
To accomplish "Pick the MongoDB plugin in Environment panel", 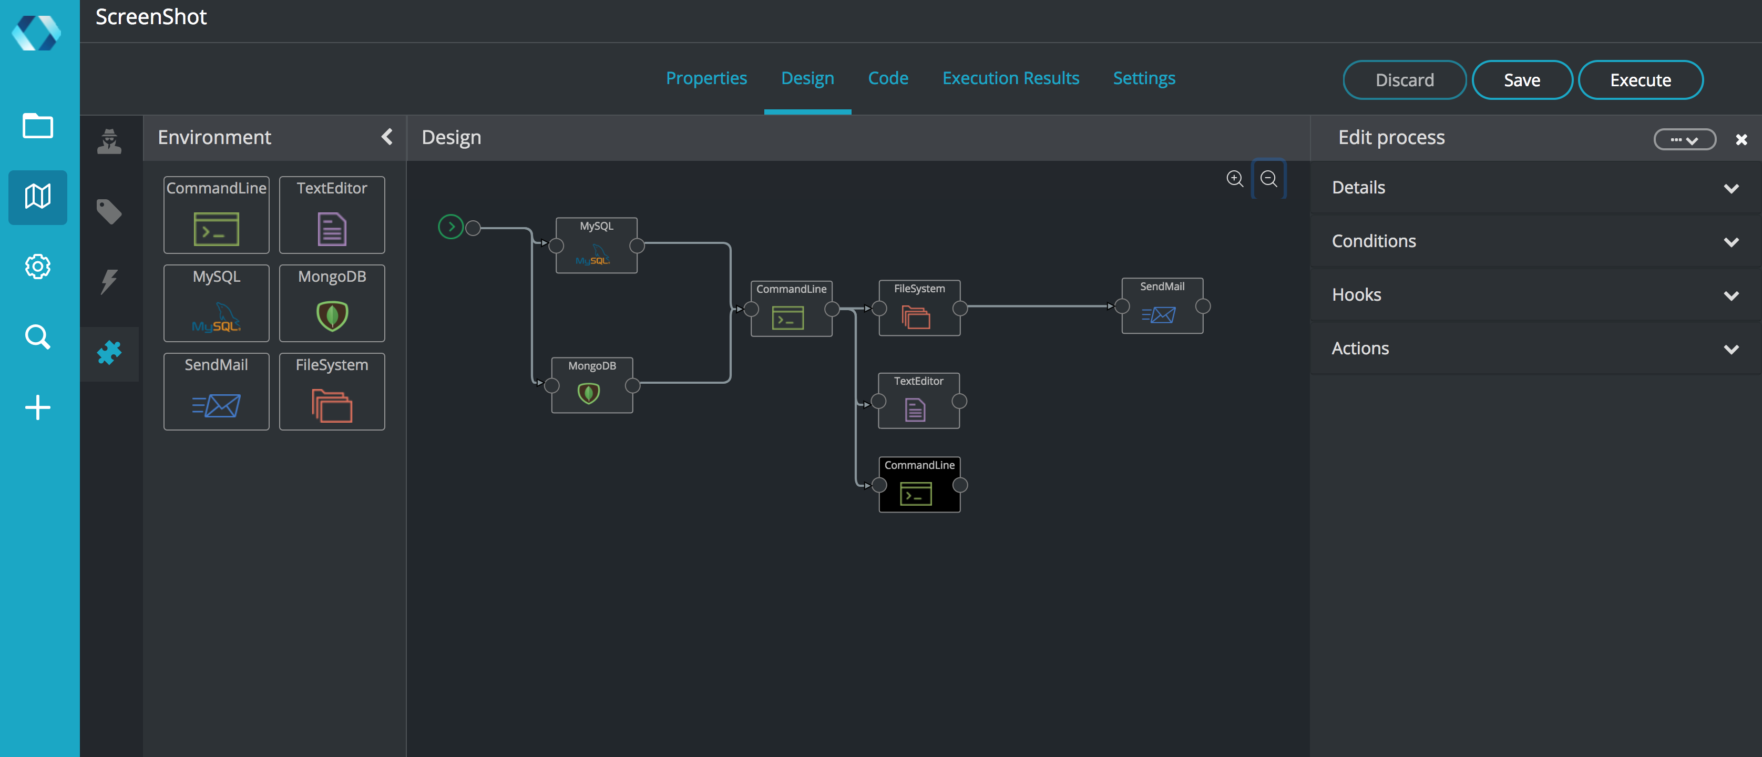I will click(x=332, y=303).
